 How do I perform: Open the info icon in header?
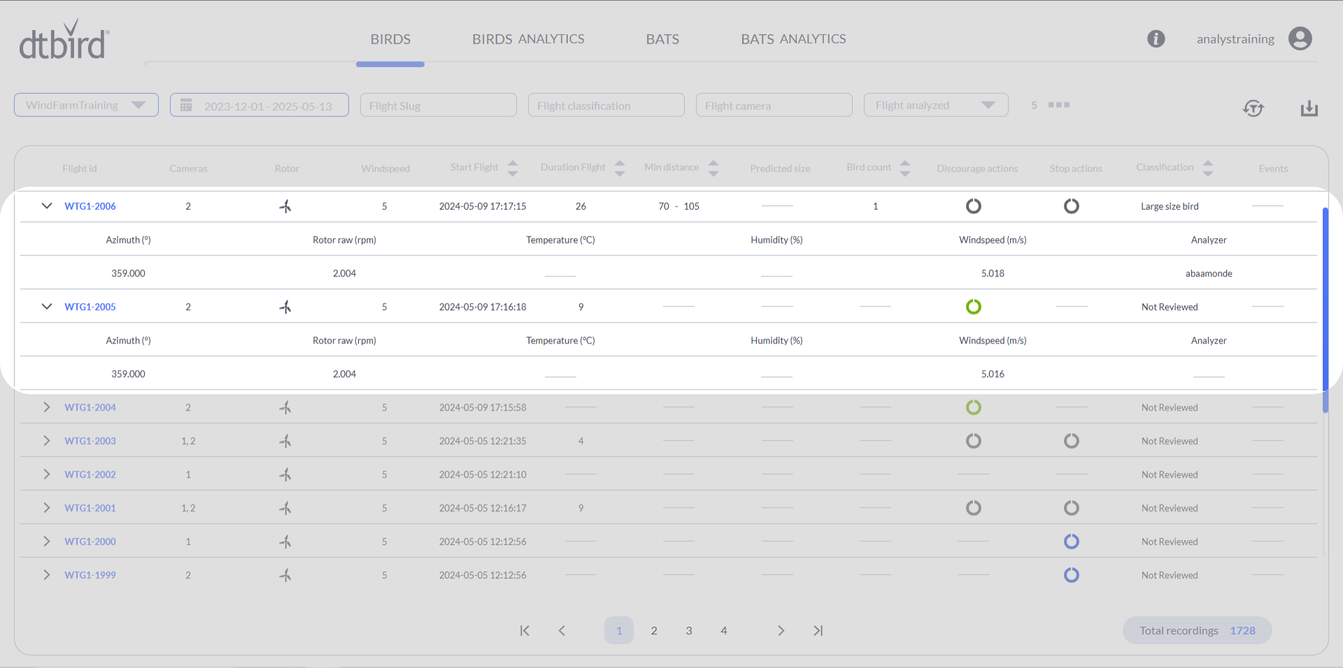point(1156,39)
